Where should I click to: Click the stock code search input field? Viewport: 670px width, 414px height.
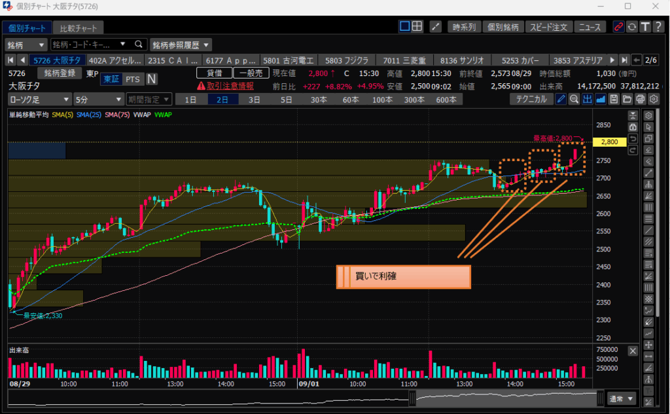90,45
